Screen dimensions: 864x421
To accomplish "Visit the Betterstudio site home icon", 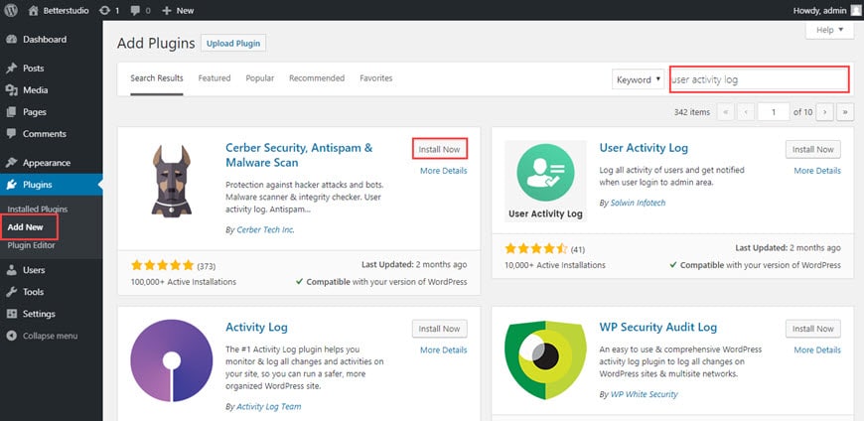I will click(x=34, y=11).
